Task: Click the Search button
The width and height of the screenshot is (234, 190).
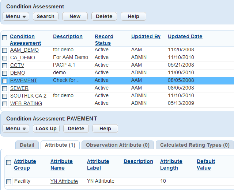Action: pos(46,16)
